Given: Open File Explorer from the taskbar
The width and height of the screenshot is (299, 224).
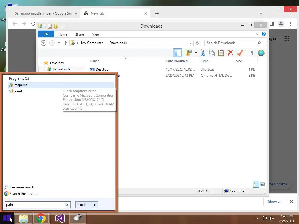Looking at the screenshot, I should (x=23, y=218).
